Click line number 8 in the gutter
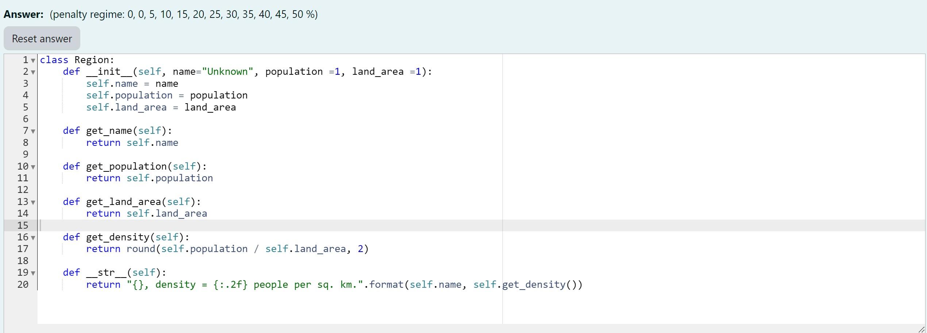This screenshot has width=927, height=333. 24,143
